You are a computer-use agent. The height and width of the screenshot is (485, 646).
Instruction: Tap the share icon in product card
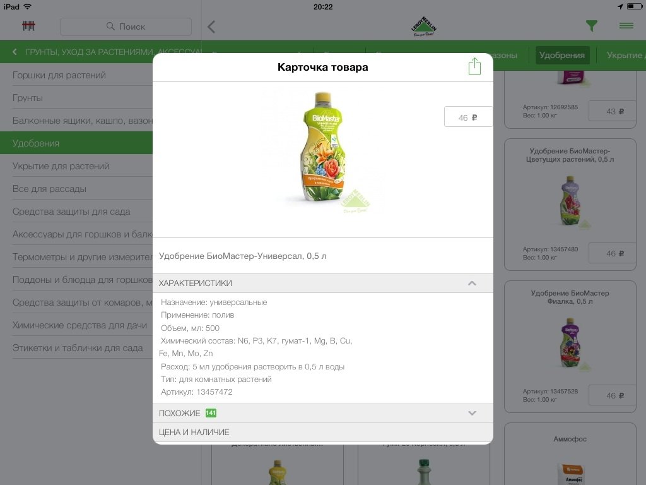pyautogui.click(x=474, y=66)
